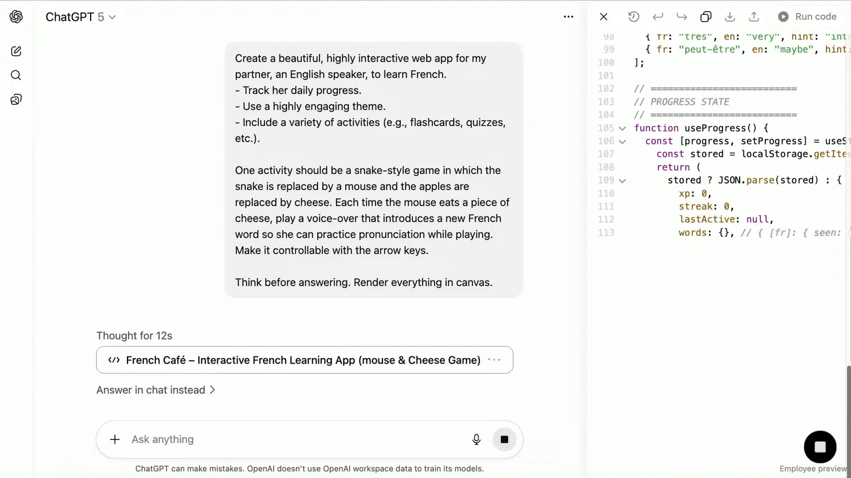Click the Ask anything message field
851x478 pixels.
295,439
